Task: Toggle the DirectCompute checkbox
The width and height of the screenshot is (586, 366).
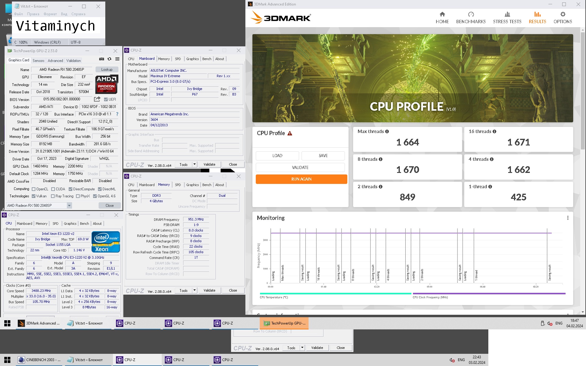Action: click(71, 189)
